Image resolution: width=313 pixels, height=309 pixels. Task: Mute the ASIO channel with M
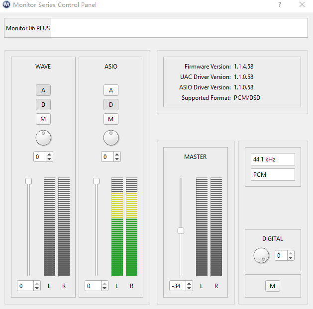click(111, 119)
